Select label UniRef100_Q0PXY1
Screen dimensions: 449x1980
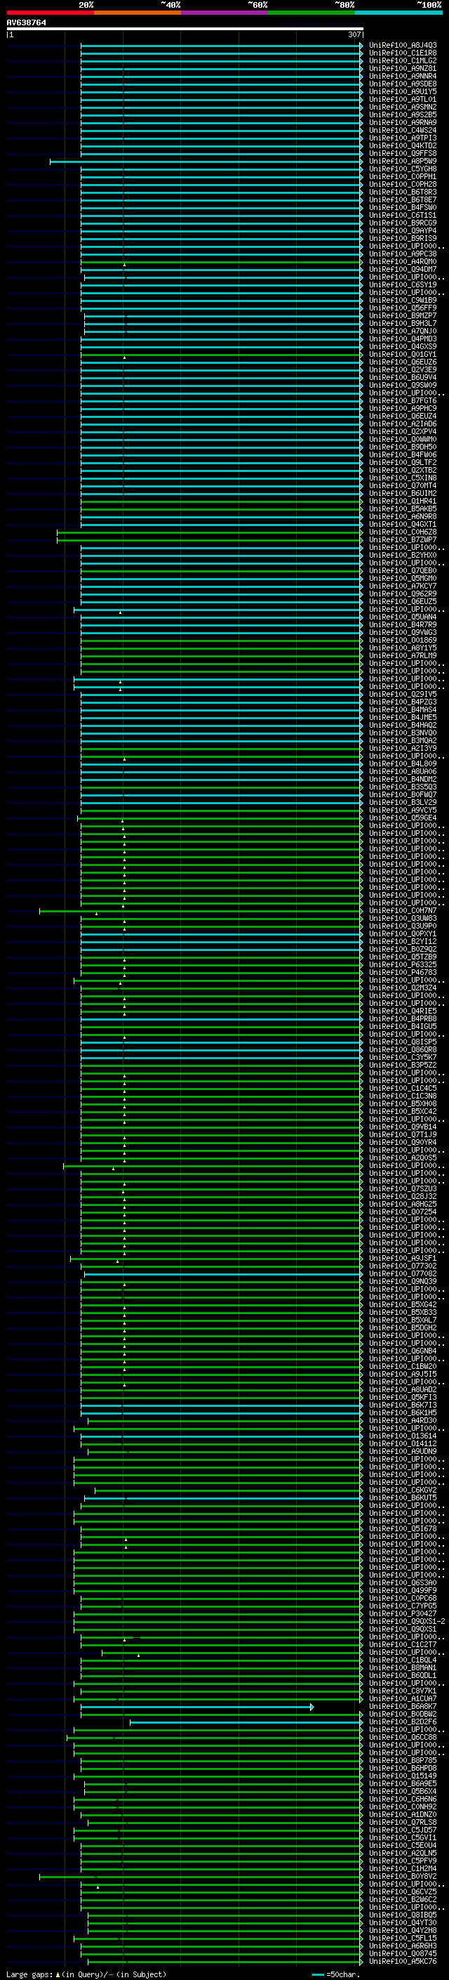tap(402, 933)
